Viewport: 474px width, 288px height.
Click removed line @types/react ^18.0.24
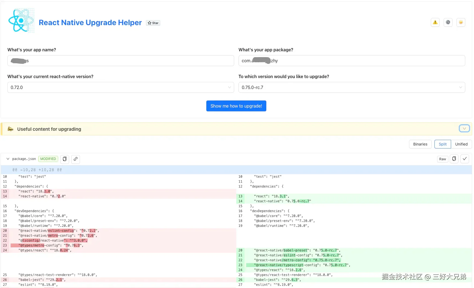(x=118, y=250)
